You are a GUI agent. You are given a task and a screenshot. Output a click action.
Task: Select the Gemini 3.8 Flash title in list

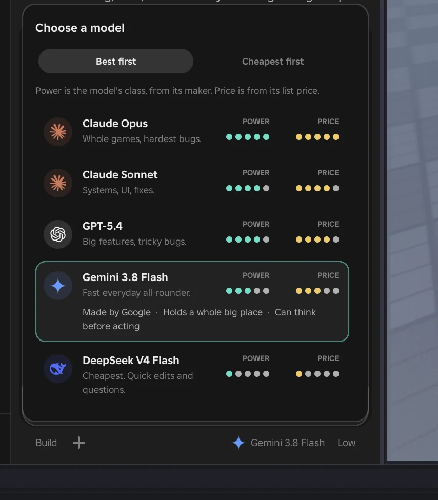[125, 277]
